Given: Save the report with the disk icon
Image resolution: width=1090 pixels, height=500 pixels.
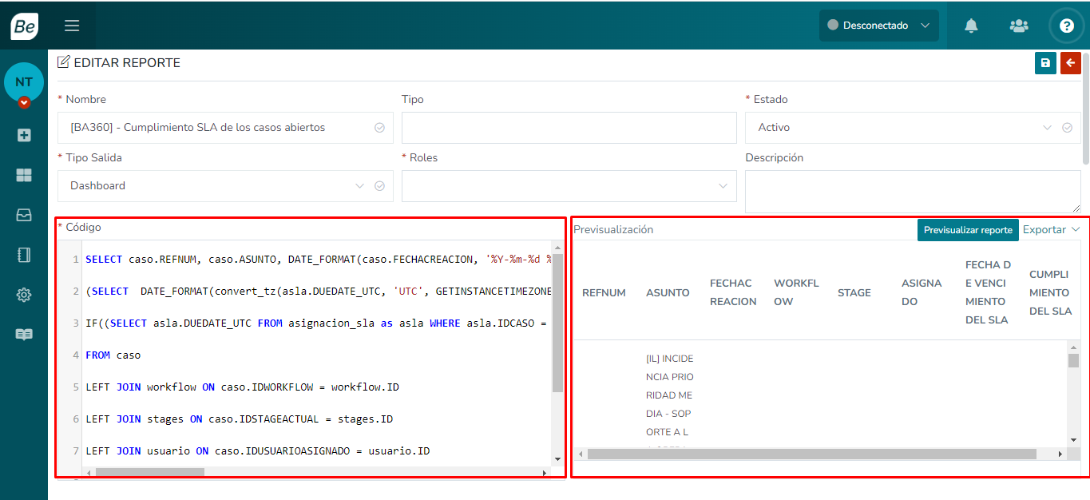Looking at the screenshot, I should 1044,63.
